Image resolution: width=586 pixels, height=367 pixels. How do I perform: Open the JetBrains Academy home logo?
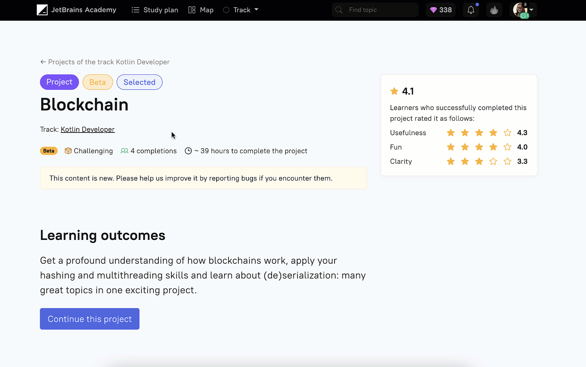coord(42,10)
